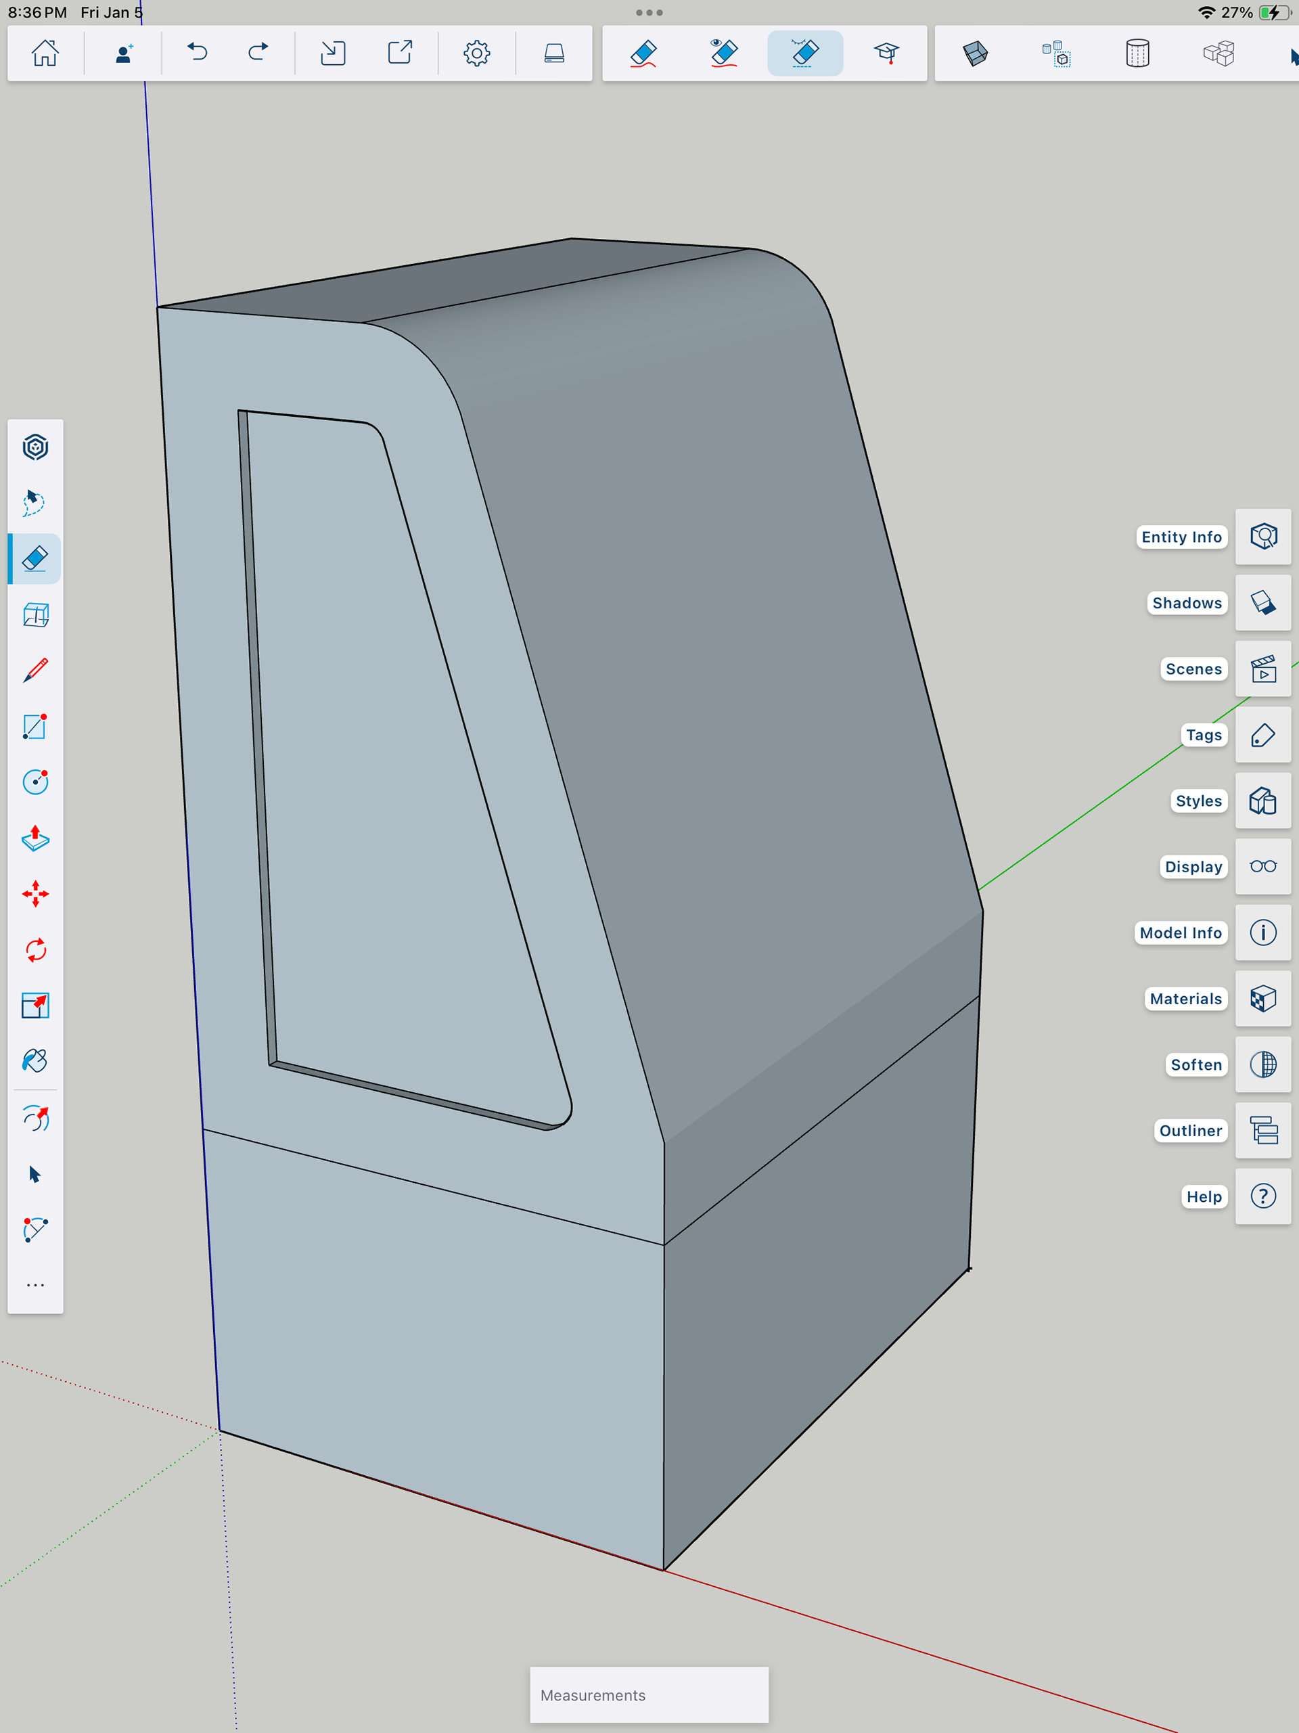
Task: Select the Rotate tool
Action: (35, 950)
